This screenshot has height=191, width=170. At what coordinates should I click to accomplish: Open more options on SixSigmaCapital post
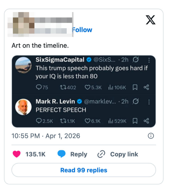click(149, 60)
